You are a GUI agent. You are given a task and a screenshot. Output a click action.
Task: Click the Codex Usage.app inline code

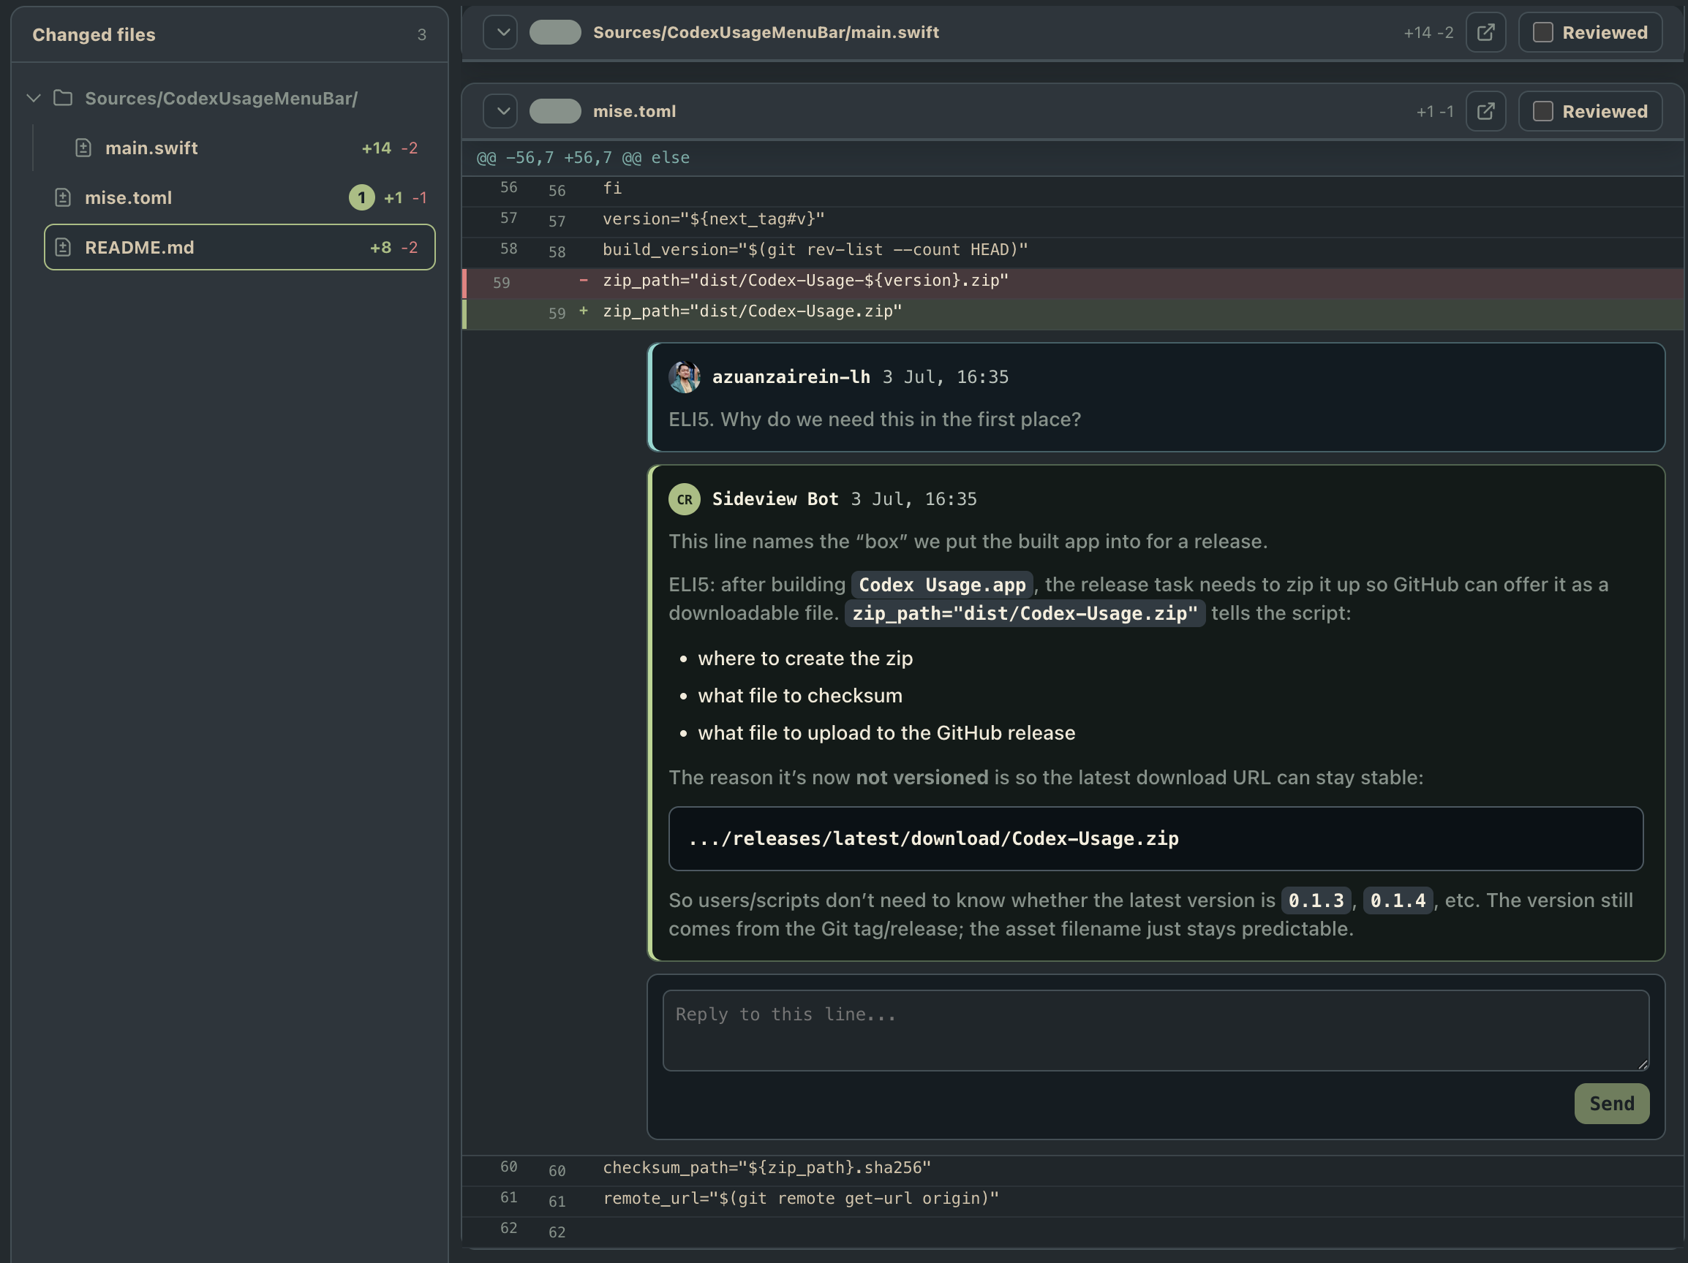[x=942, y=585]
